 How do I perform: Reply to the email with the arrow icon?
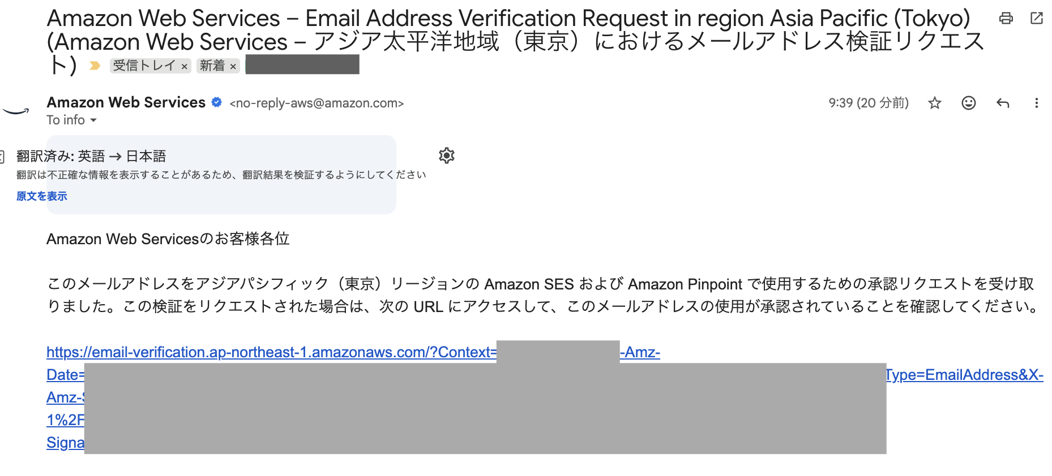(1003, 103)
